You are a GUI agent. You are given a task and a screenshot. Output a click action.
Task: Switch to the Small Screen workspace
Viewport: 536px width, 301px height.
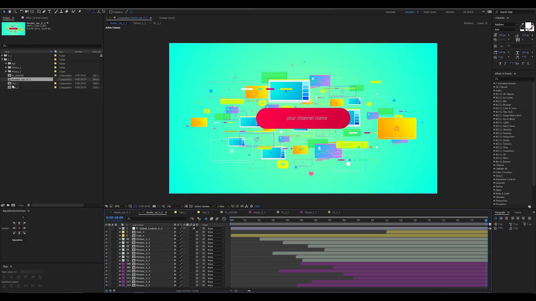tap(429, 12)
